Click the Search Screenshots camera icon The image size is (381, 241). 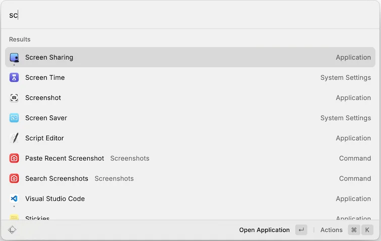tap(14, 178)
